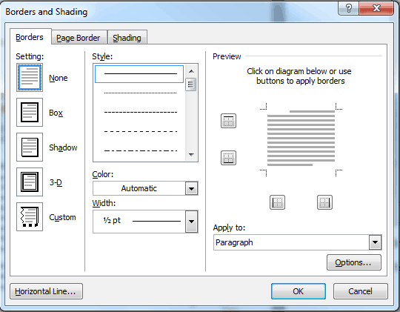Expand the Width ½ pt dropdown
Viewport: 400px width, 312px height.
(145, 222)
